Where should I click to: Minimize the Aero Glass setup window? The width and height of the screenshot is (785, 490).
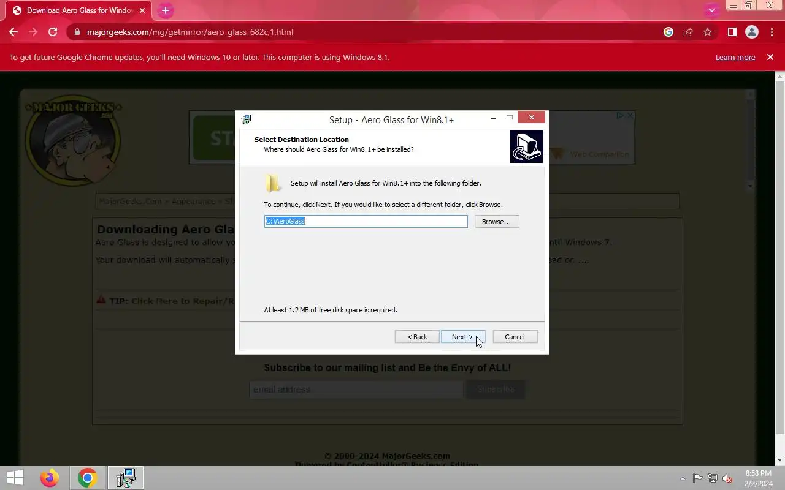click(493, 118)
